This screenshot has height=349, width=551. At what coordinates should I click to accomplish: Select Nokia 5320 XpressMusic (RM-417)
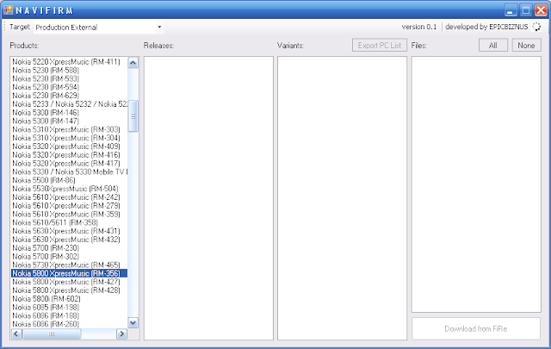click(x=69, y=163)
